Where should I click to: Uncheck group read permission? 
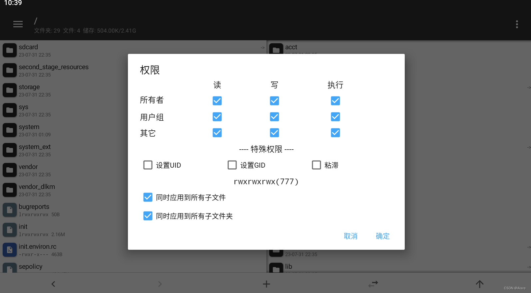tap(217, 117)
